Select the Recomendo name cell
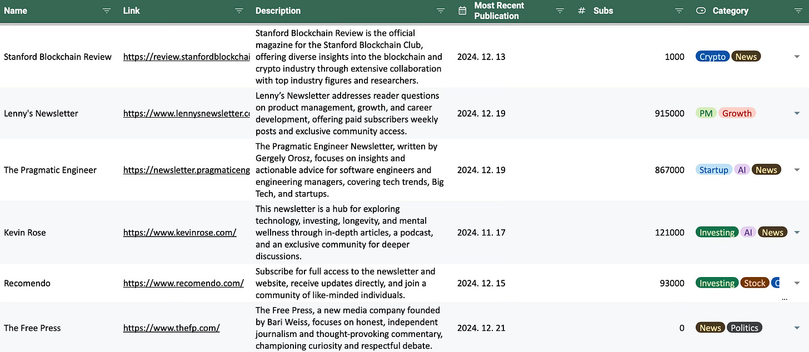 pyautogui.click(x=27, y=283)
